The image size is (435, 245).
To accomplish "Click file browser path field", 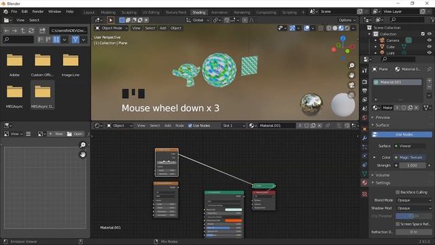I will tap(68, 31).
